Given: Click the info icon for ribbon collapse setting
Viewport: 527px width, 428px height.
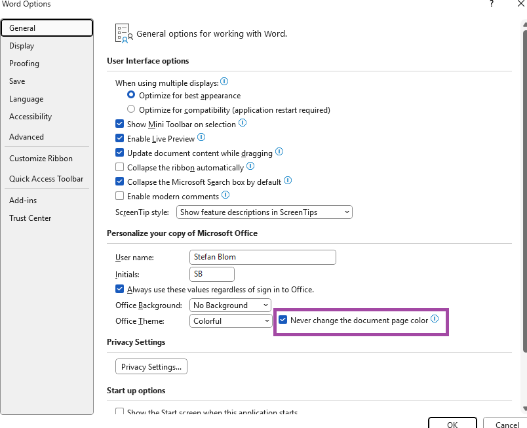Looking at the screenshot, I should [x=250, y=166].
